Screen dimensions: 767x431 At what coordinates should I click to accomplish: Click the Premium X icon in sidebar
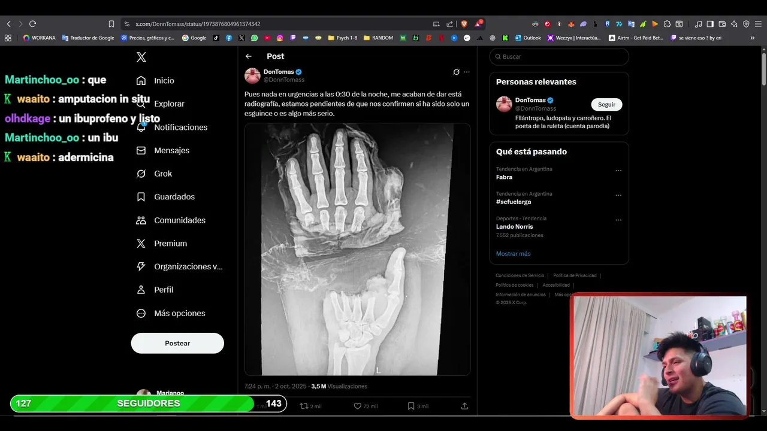click(x=141, y=243)
